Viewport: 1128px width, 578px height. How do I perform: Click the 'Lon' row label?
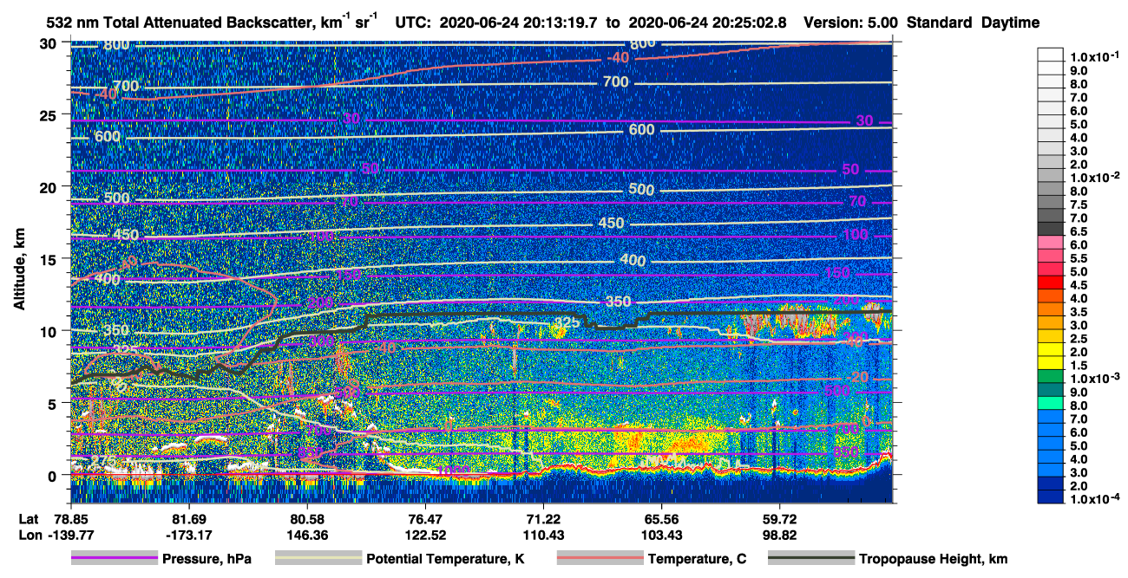click(x=30, y=535)
